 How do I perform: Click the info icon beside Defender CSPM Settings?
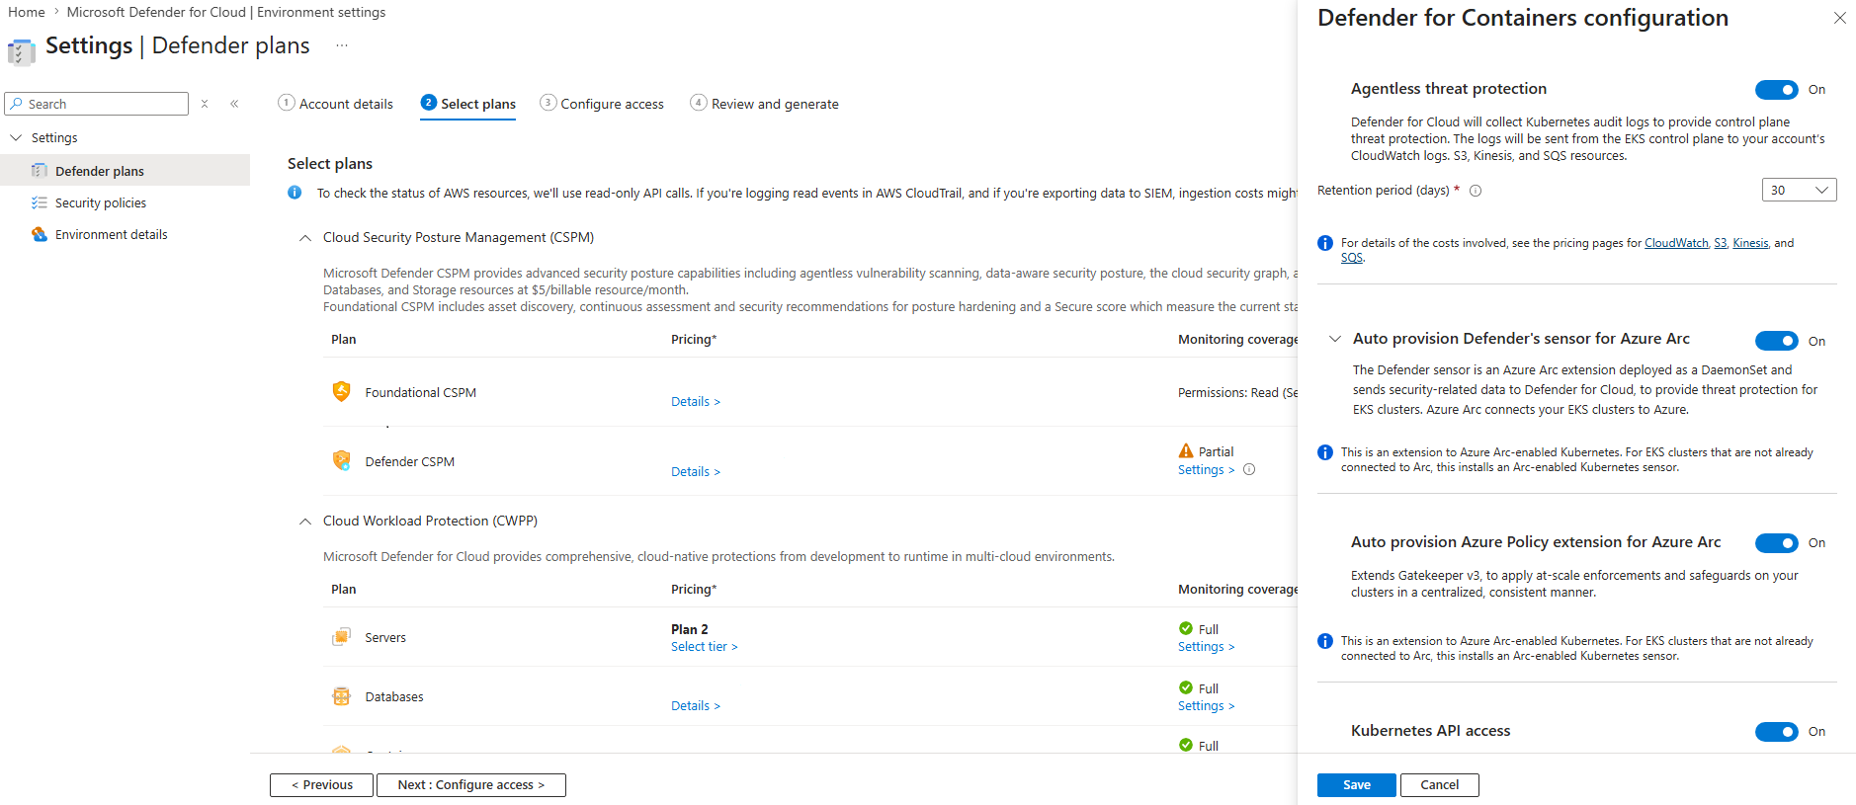coord(1249,470)
